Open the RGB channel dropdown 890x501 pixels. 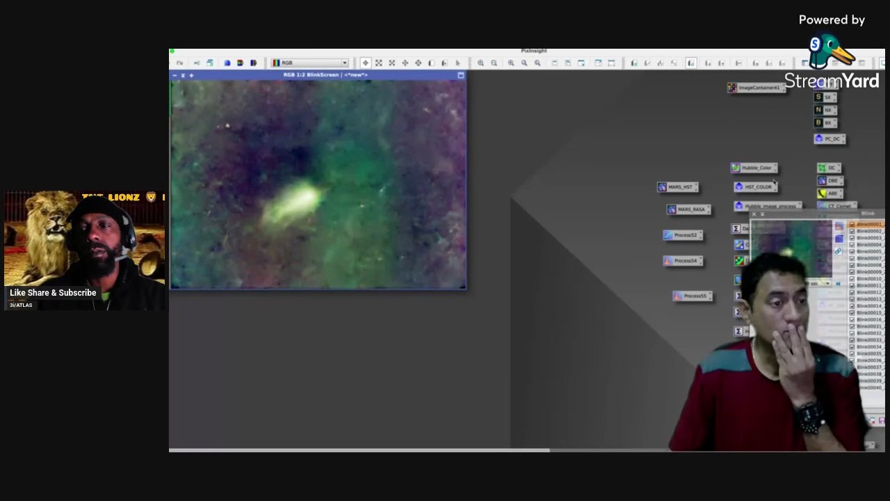point(309,63)
